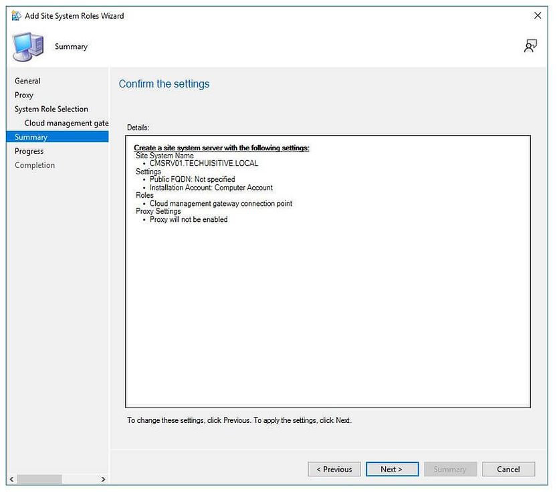Select the System Role Selection step
Screen dimensions: 557x495
click(51, 109)
